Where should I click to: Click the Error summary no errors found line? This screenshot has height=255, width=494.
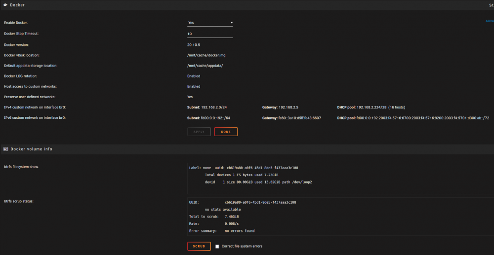222,231
